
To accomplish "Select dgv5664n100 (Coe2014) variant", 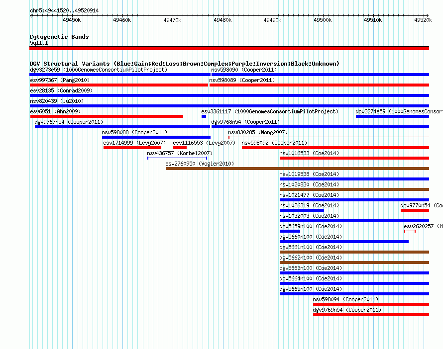I will 354,283.
